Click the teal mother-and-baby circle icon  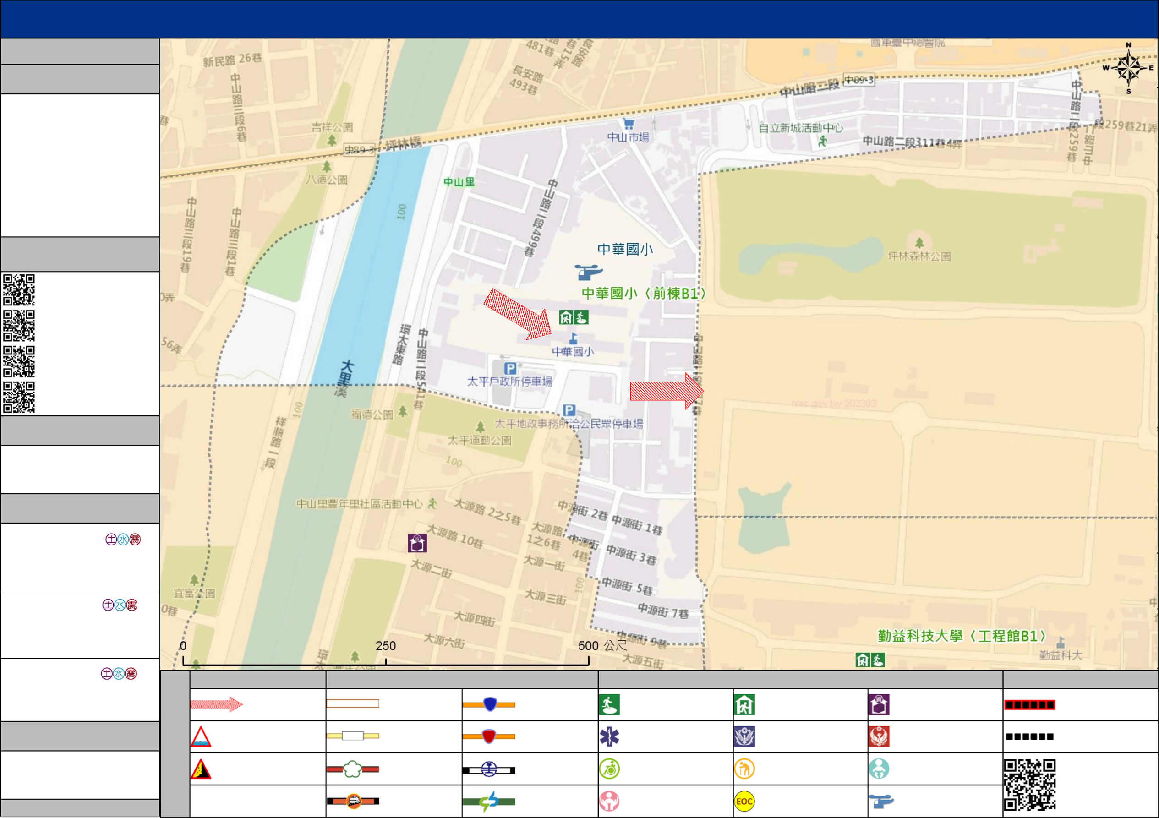879,769
